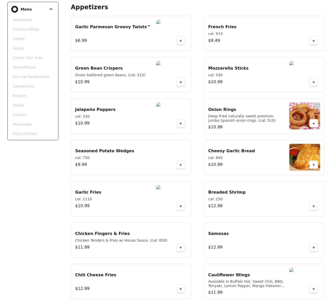Jump to the Soups section

click(18, 48)
